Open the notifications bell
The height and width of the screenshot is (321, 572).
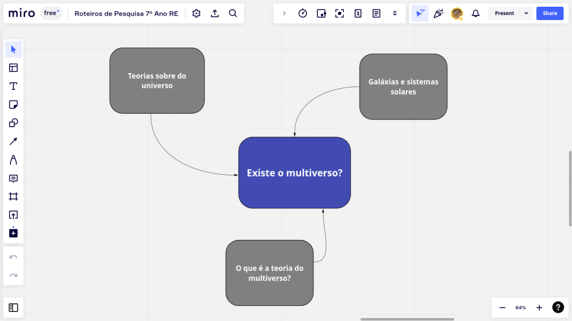pos(475,13)
